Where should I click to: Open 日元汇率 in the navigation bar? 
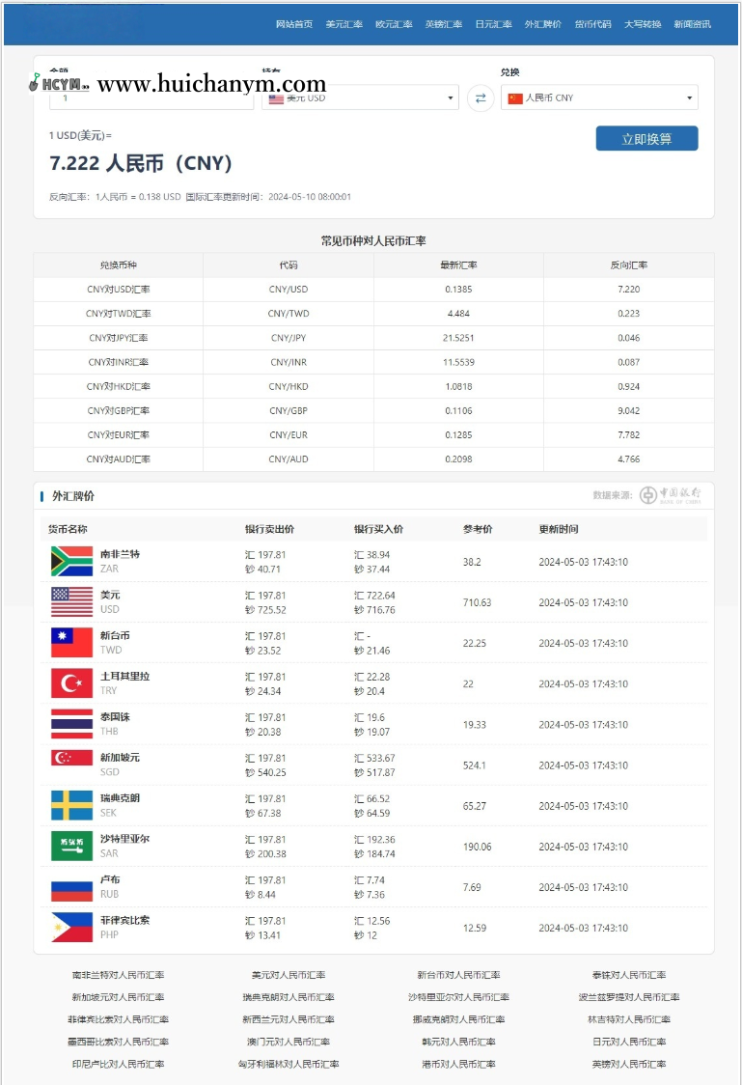(x=494, y=24)
